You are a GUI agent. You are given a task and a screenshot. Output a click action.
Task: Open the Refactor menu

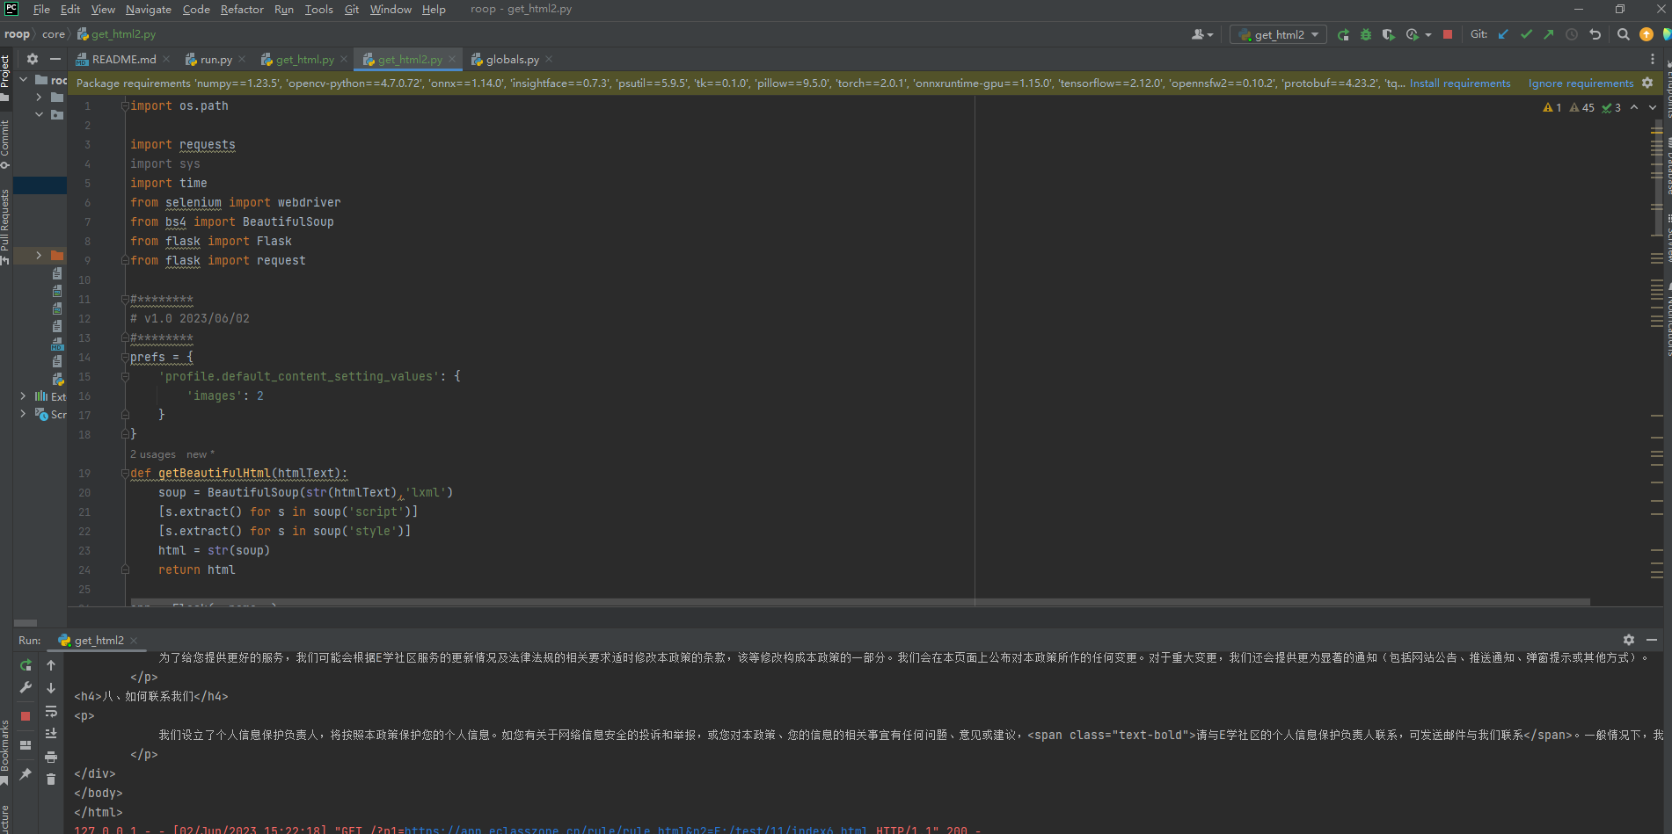[x=242, y=9]
